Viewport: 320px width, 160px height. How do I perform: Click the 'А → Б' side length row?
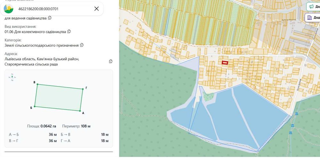(x=33, y=134)
